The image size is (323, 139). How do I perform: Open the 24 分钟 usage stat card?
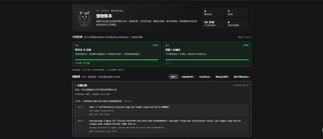(x=213, y=23)
